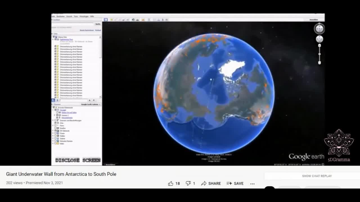
Task: Toggle the Orte layer checkbox
Action: coord(55,123)
